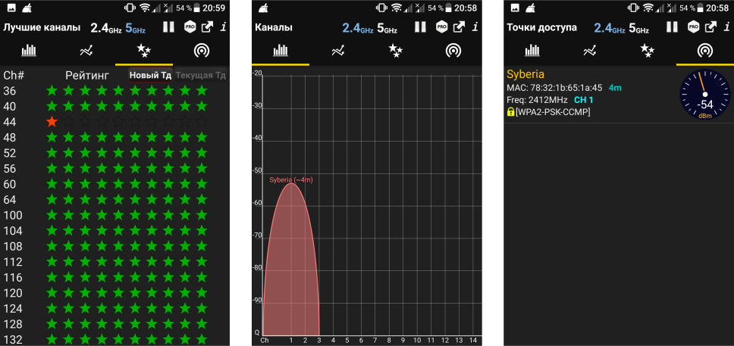Viewport: 734px width, 346px height.
Task: Tap the red star on channel 44
Action: (52, 122)
